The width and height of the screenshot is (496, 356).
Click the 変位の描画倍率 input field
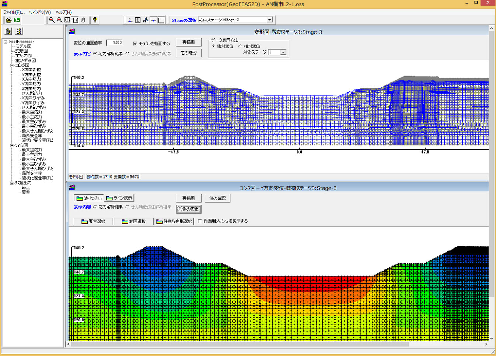tap(115, 43)
